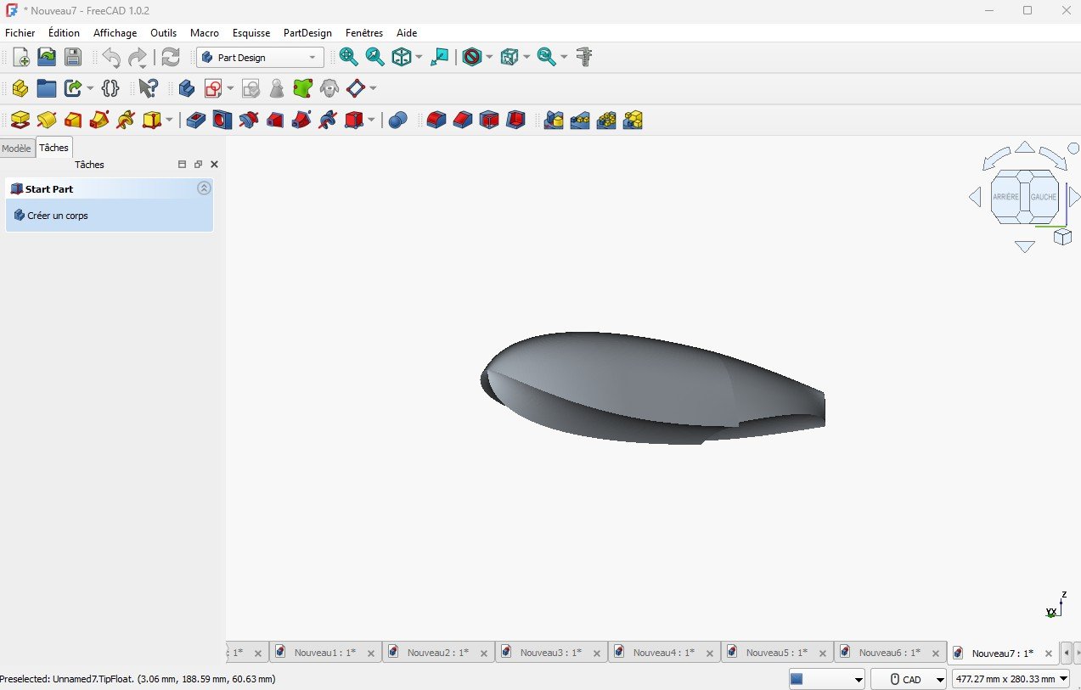Click the GAUCHE face of navigation cube
This screenshot has width=1081, height=690.
(1044, 197)
